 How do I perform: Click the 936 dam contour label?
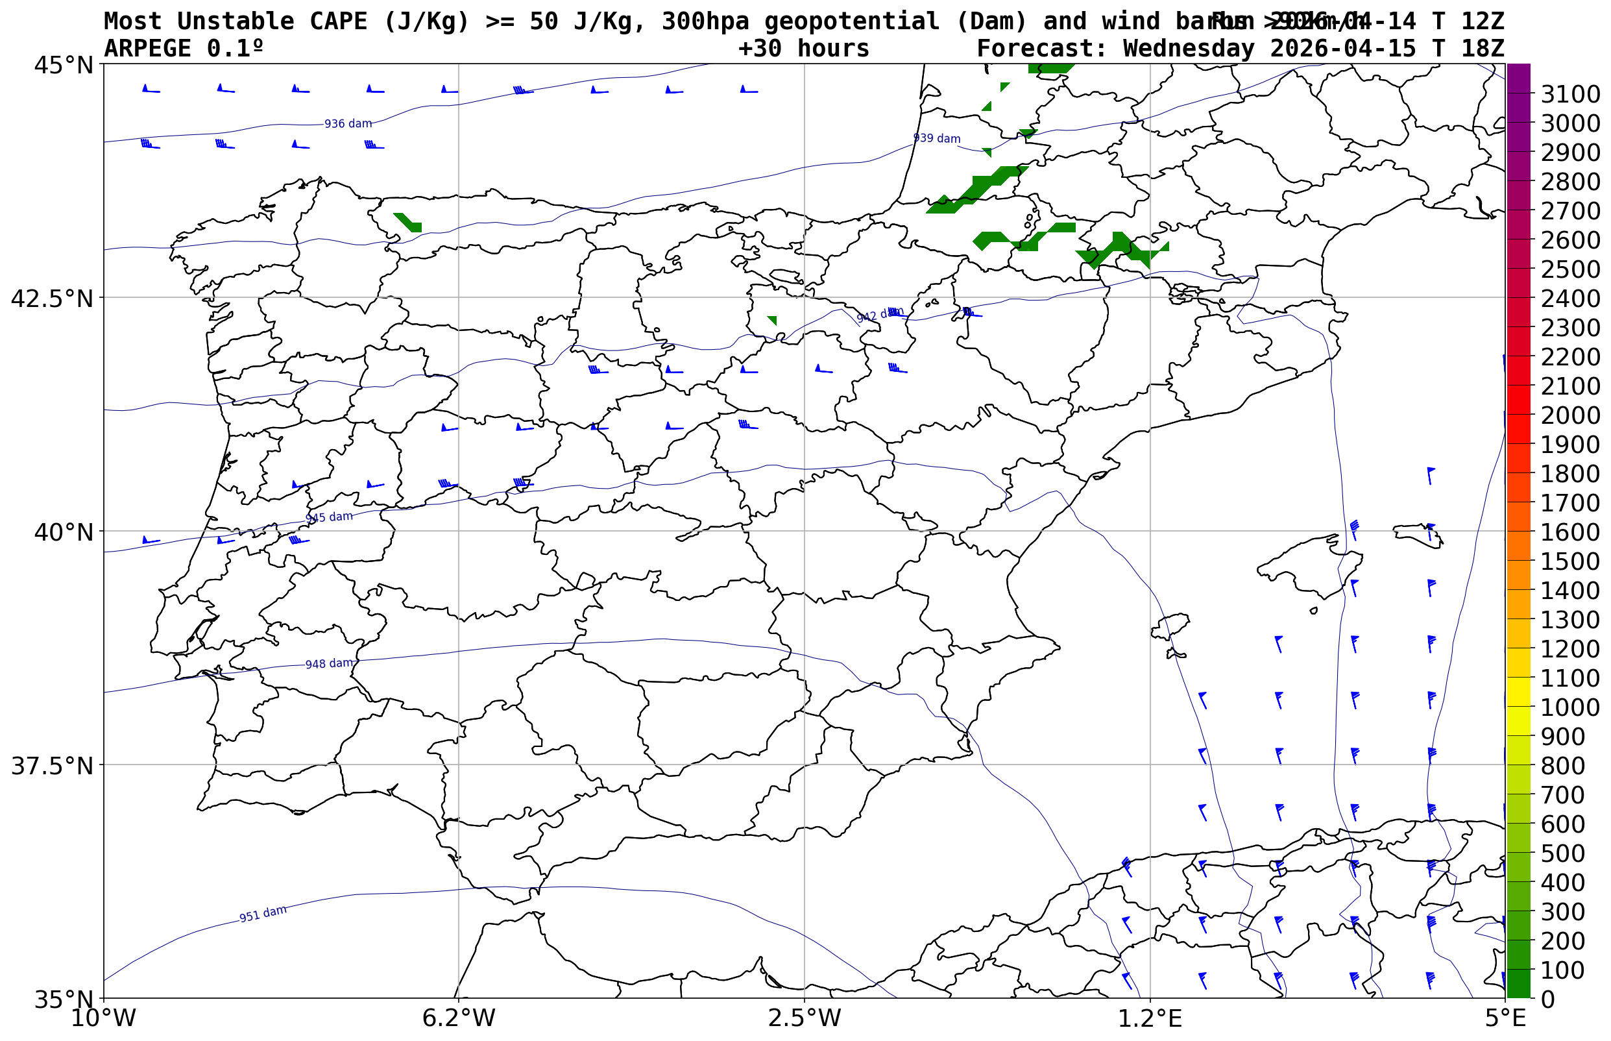pyautogui.click(x=348, y=124)
